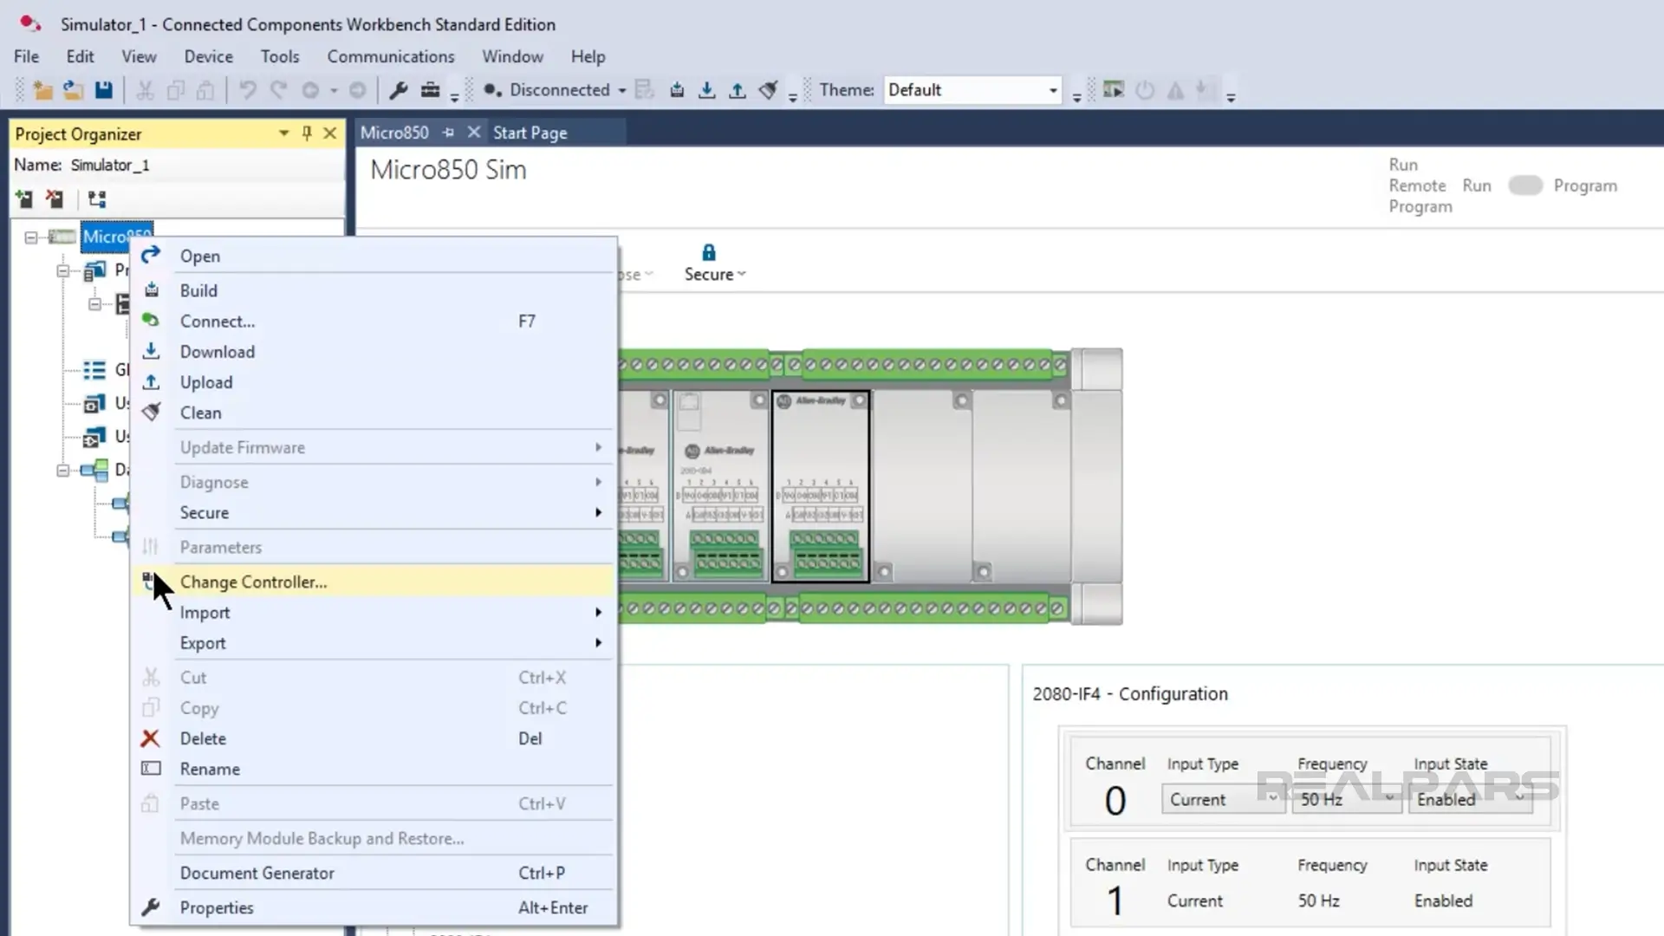Click the simulator start icon in the toolbar
1664x936 pixels.
[x=1114, y=90]
